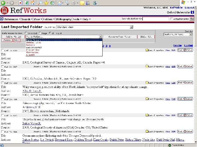Open the Edit icon dropdown arrow

77,3
